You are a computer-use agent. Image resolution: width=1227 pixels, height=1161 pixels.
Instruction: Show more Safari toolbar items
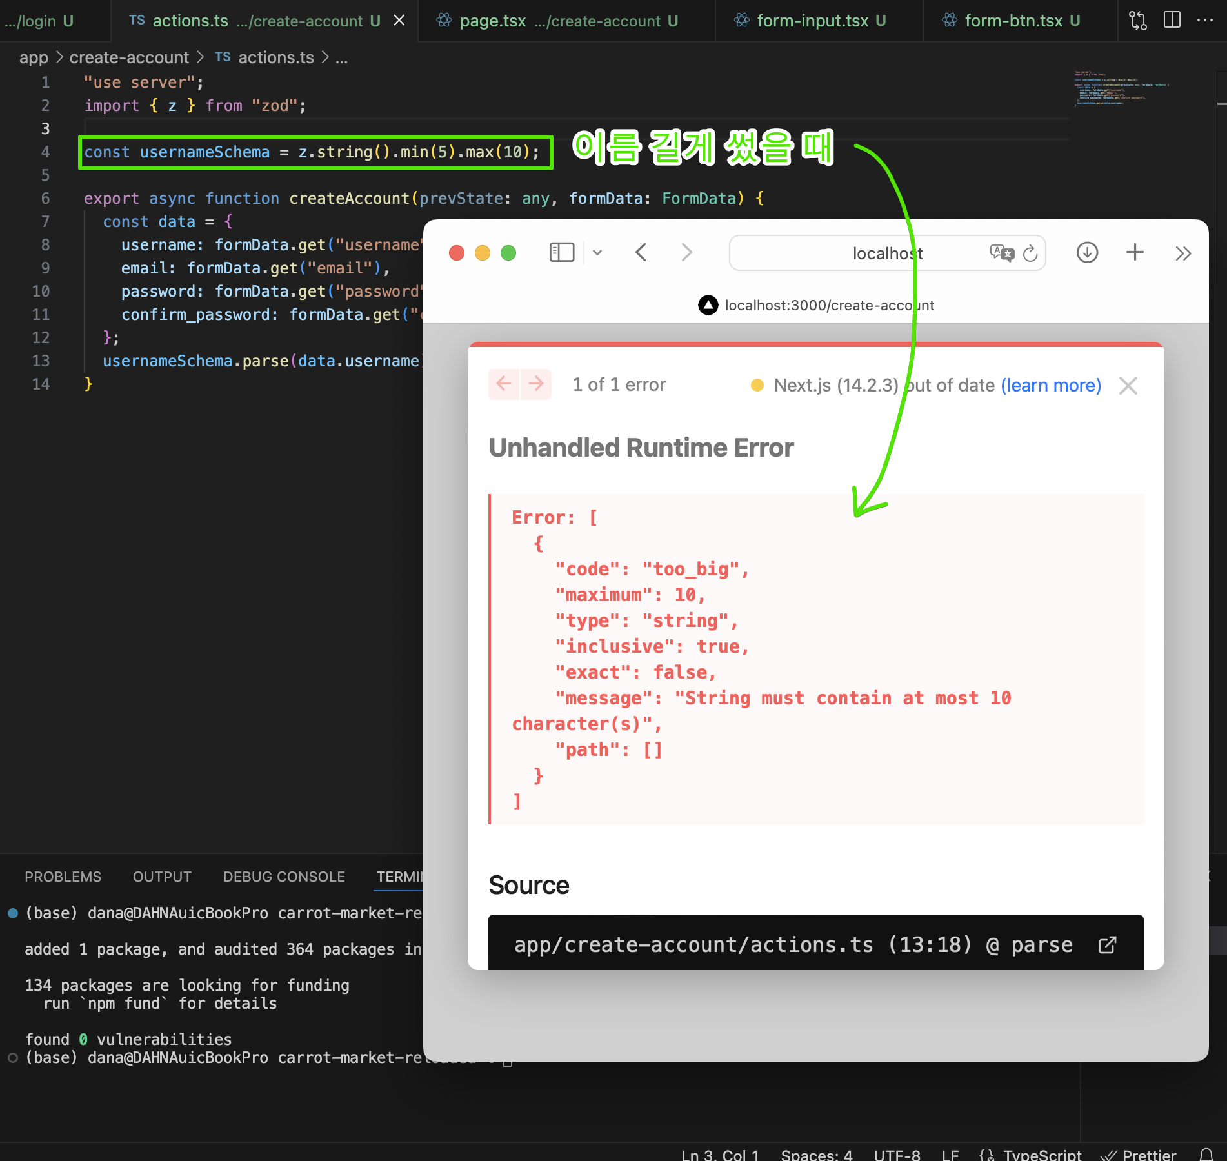pyautogui.click(x=1182, y=253)
